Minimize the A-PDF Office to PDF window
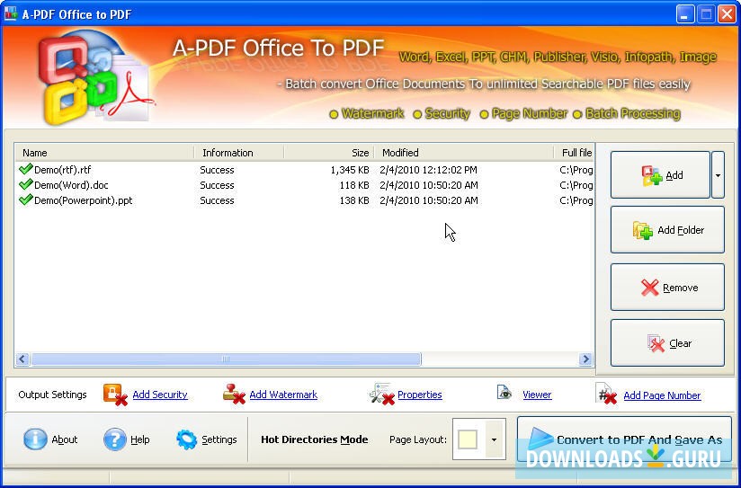This screenshot has height=488, width=741. pyautogui.click(x=684, y=14)
